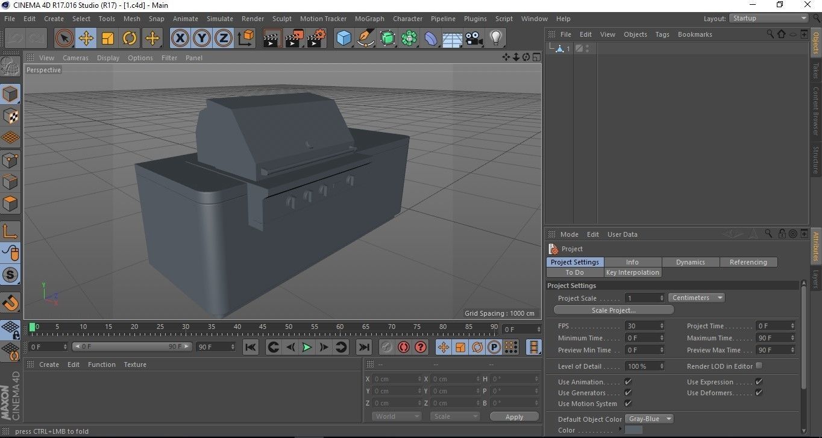
Task: Open material manager Create menu
Action: point(49,364)
